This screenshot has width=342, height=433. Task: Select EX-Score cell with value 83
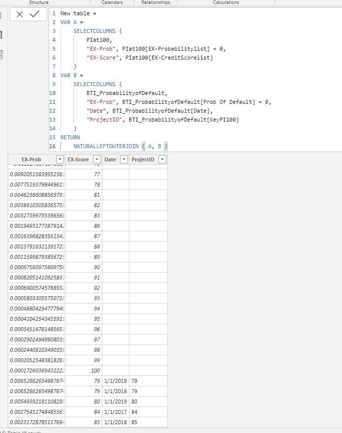84,216
